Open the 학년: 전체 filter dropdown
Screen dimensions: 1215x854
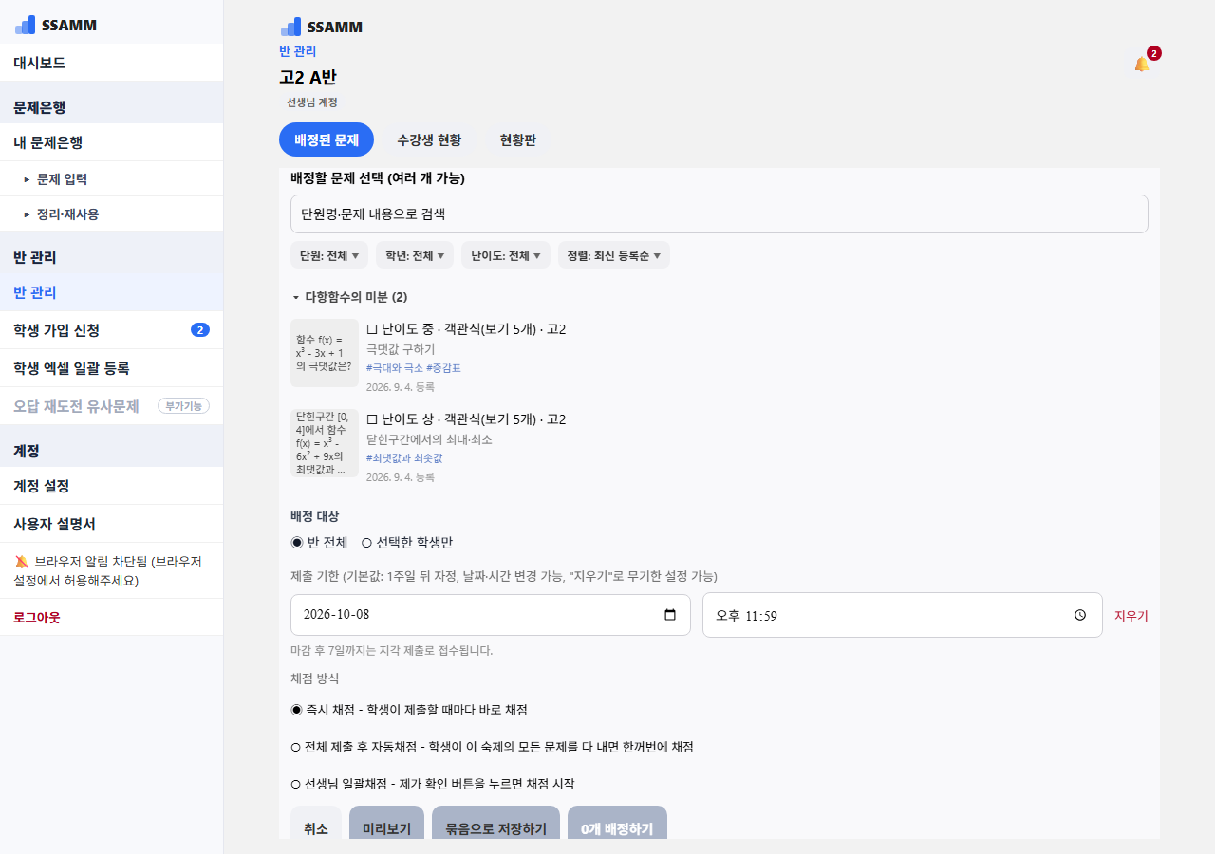point(415,255)
